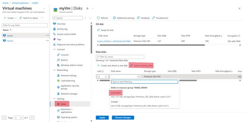Collapse the Connect section
Screen dimensions: 245x122
pos(54,49)
